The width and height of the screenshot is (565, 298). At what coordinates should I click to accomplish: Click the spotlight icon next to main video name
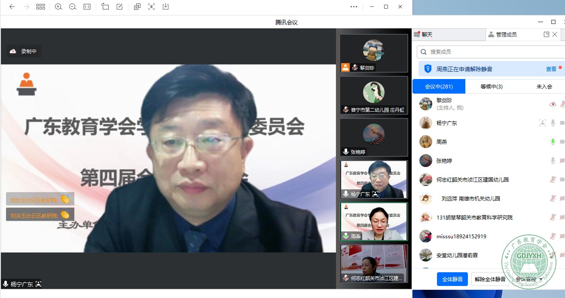[x=39, y=284]
